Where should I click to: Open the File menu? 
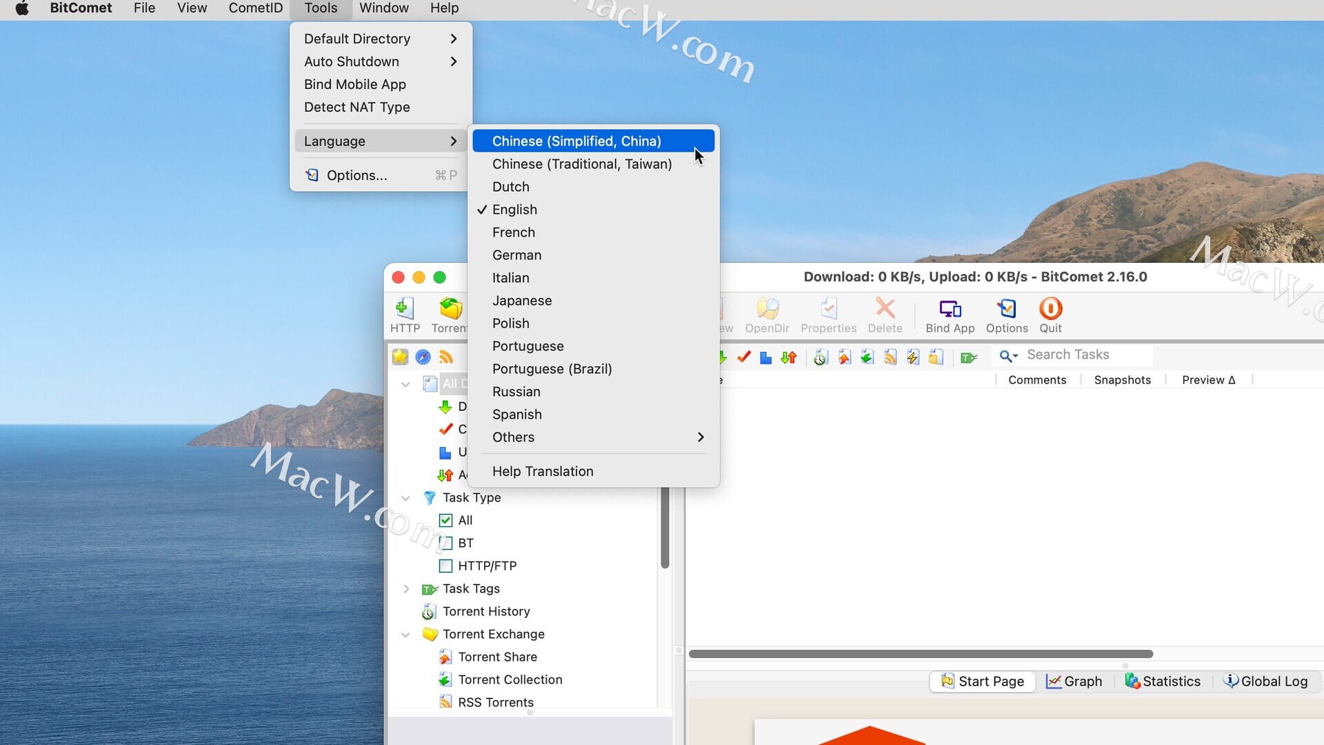coord(144,8)
